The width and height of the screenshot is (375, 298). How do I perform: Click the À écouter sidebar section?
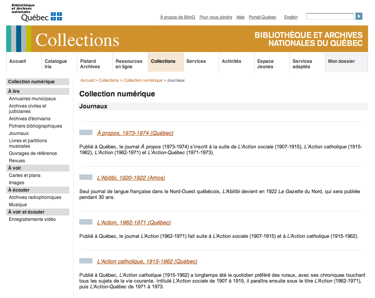pos(38,190)
